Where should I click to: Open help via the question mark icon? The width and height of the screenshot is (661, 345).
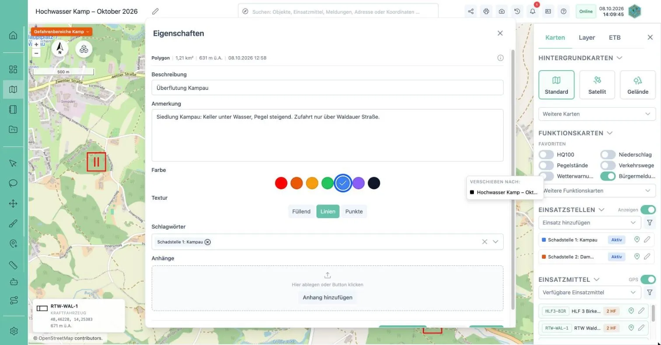(564, 11)
